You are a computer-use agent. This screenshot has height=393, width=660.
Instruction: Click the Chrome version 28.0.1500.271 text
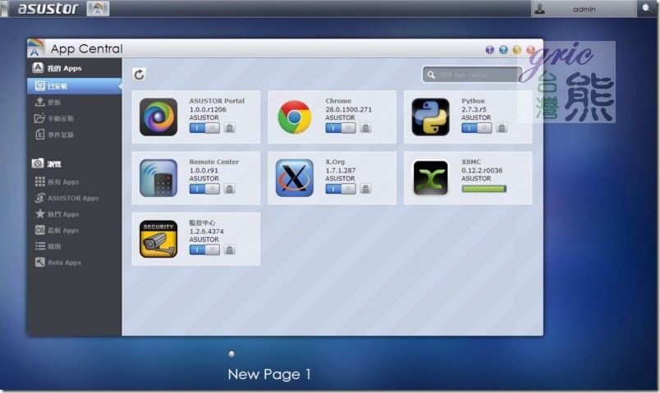coord(349,109)
